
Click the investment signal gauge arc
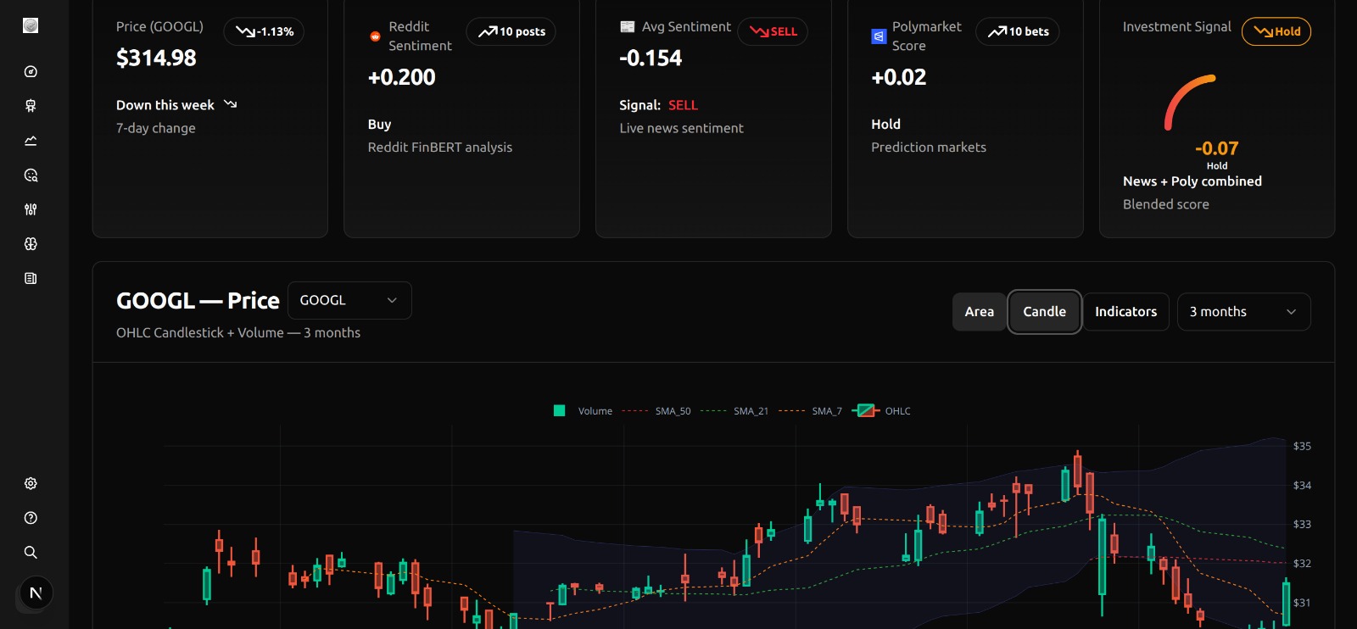coord(1189,102)
